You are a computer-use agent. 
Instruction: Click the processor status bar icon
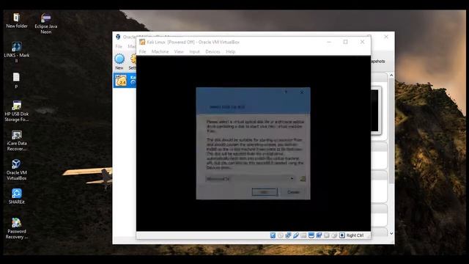click(x=327, y=235)
